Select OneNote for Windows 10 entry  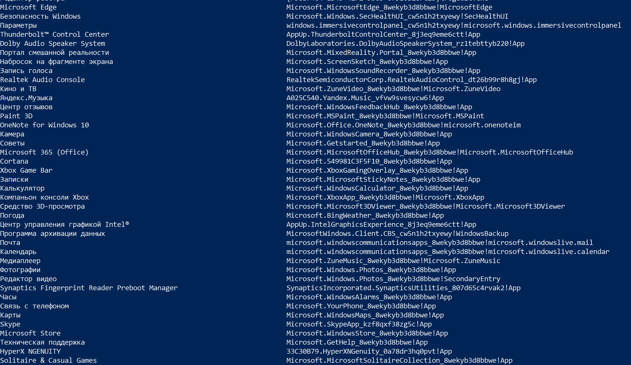click(x=44, y=125)
